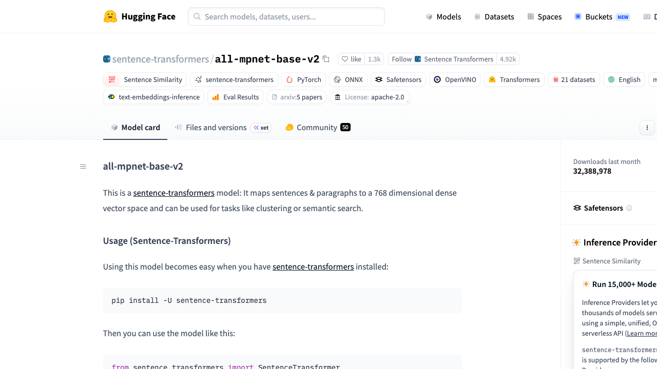Click the Safetensors label in sidebar

[x=603, y=208]
